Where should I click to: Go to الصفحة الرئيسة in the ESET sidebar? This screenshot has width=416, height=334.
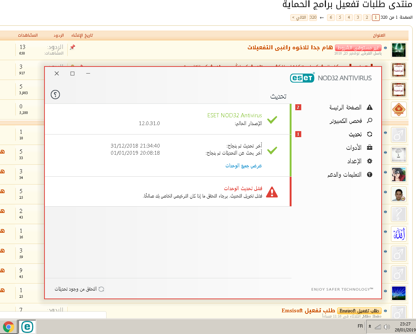click(x=345, y=107)
